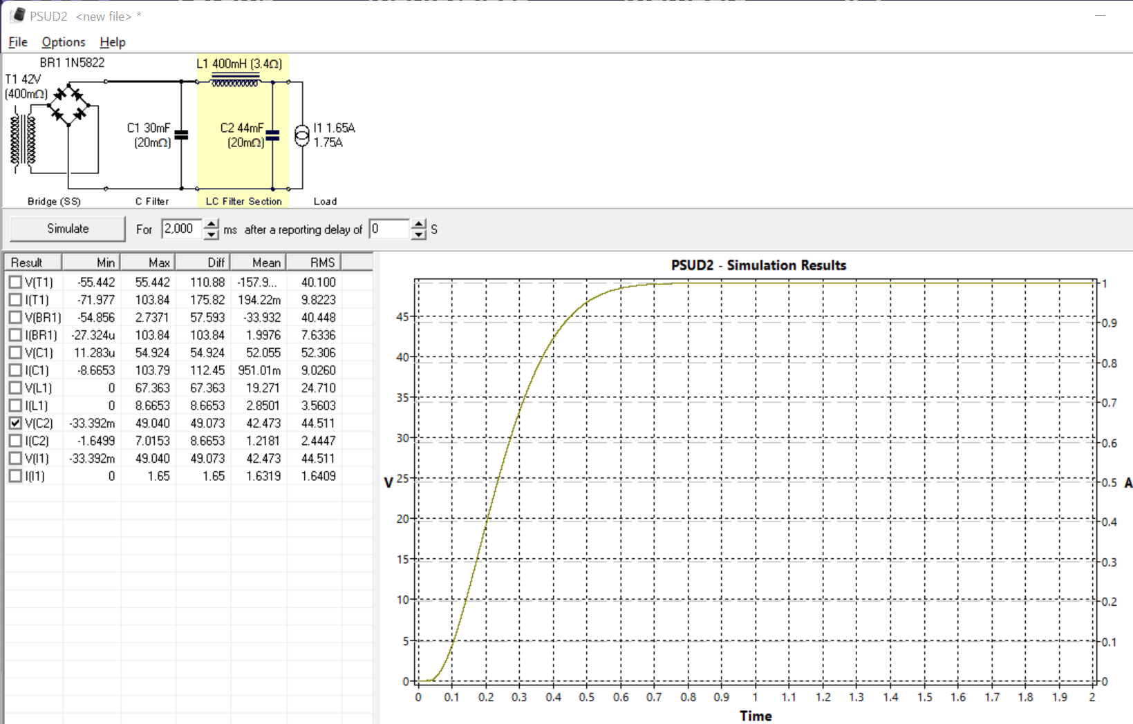Click the PSUD2 application icon in title bar
1133x724 pixels.
pos(18,15)
